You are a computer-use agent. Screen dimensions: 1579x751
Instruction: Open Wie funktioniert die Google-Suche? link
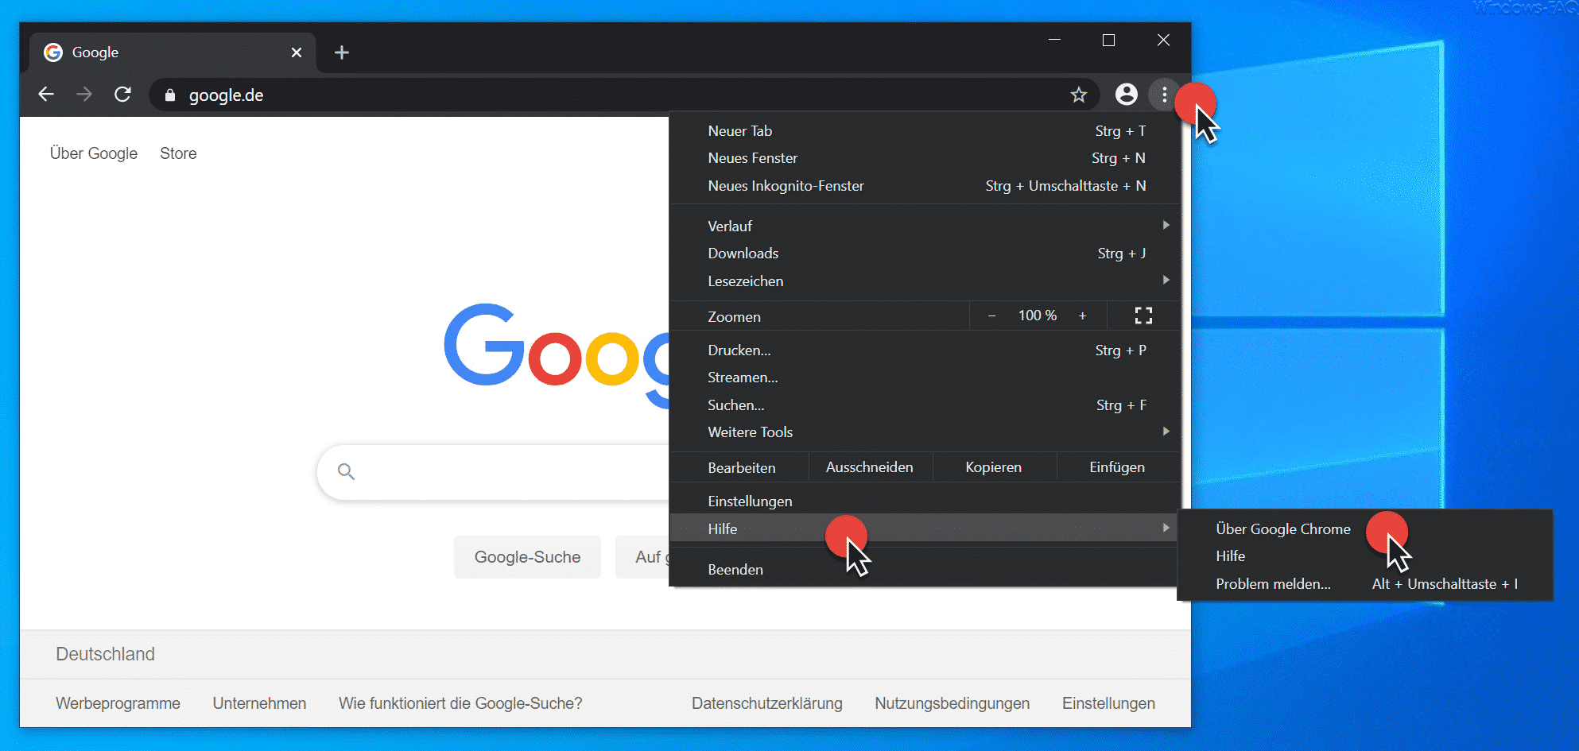[x=460, y=703]
